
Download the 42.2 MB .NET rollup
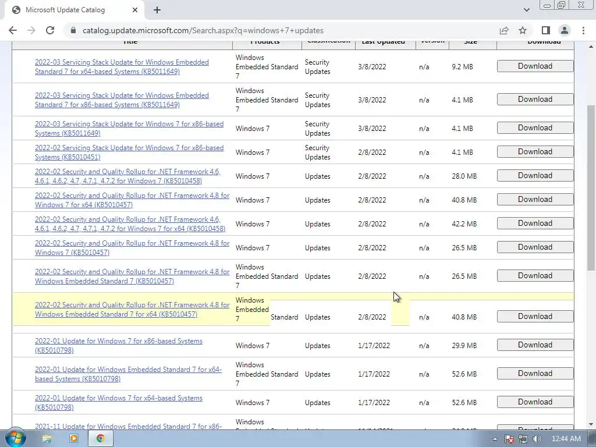[x=535, y=223]
